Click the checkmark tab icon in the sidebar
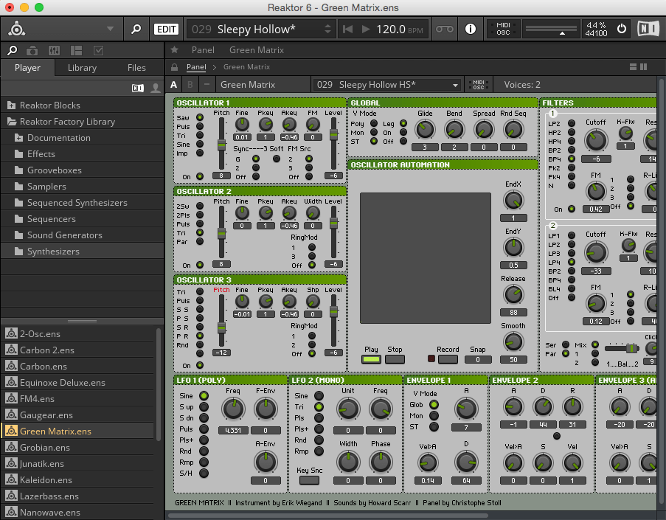Screen dimensions: 666x520 pos(99,51)
